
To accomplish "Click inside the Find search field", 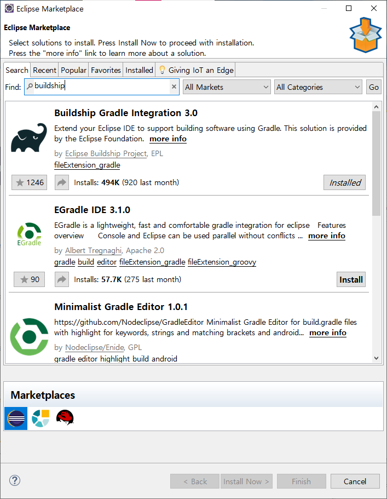I will 102,87.
